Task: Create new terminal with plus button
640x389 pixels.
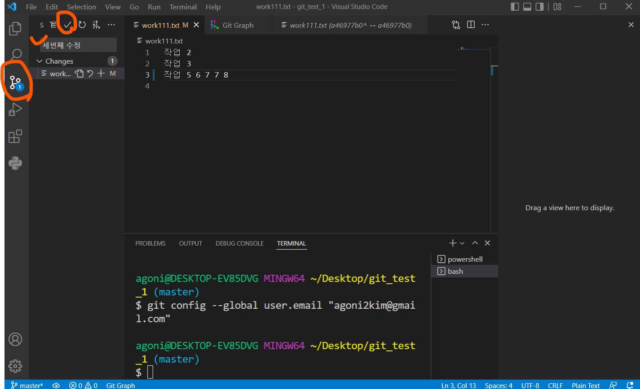Action: [x=453, y=243]
